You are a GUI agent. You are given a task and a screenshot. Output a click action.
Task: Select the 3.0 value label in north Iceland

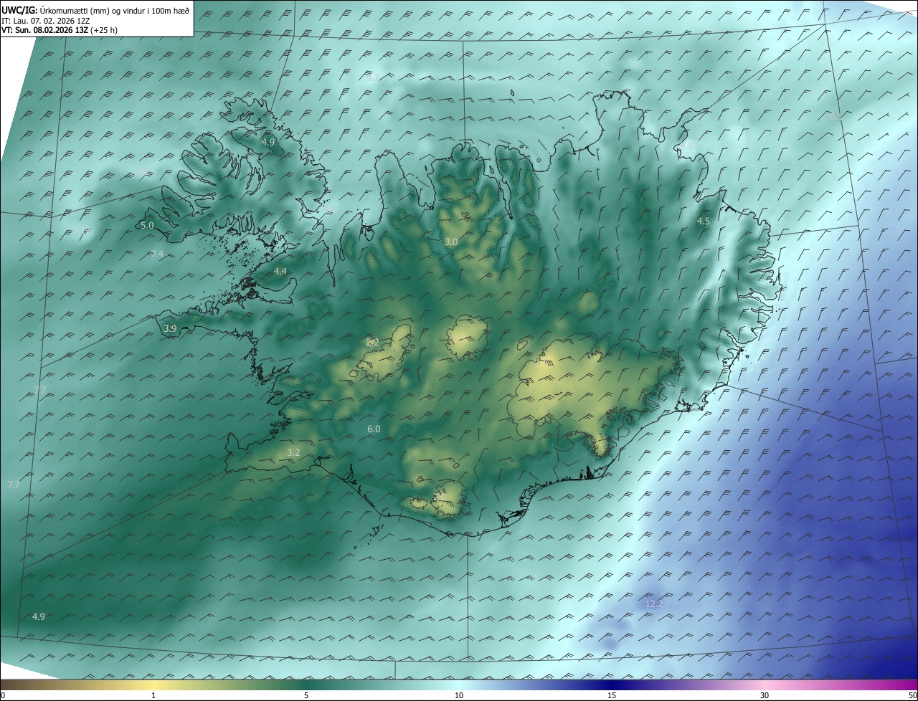(x=451, y=242)
